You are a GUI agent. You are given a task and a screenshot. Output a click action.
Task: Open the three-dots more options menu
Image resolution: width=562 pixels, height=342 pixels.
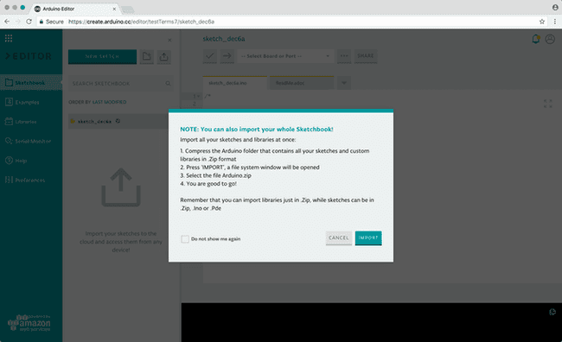344,56
